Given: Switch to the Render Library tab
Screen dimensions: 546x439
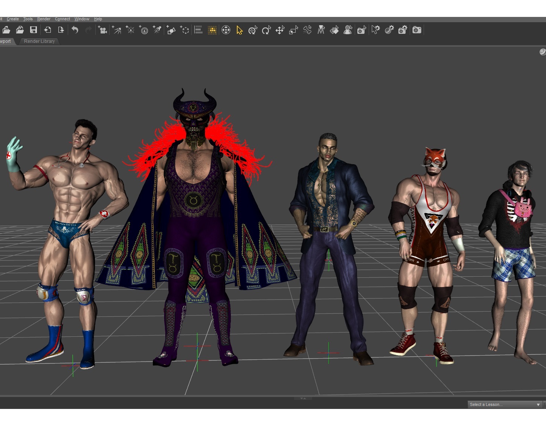Looking at the screenshot, I should click(x=39, y=41).
